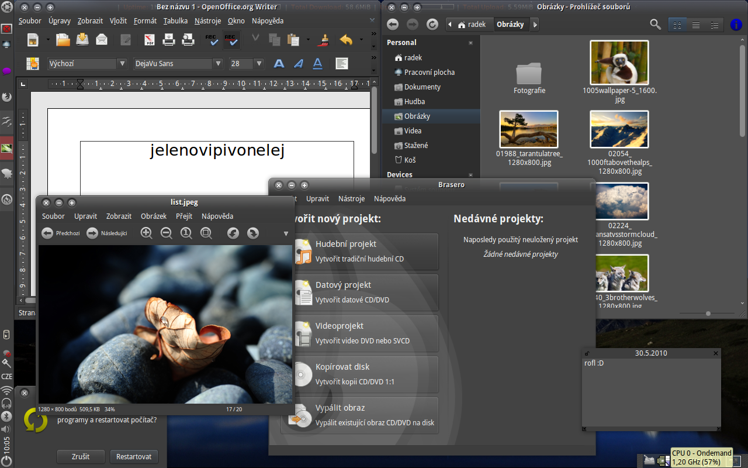
Task: Click the search magnifier in file browser
Action: (656, 25)
